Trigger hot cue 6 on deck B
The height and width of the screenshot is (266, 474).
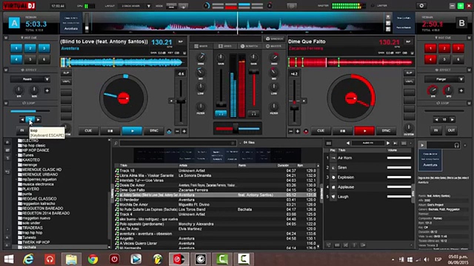(x=458, y=59)
